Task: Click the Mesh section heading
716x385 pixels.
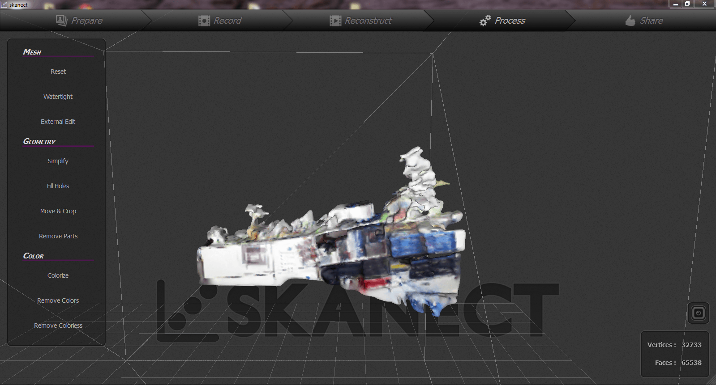Action: 32,52
